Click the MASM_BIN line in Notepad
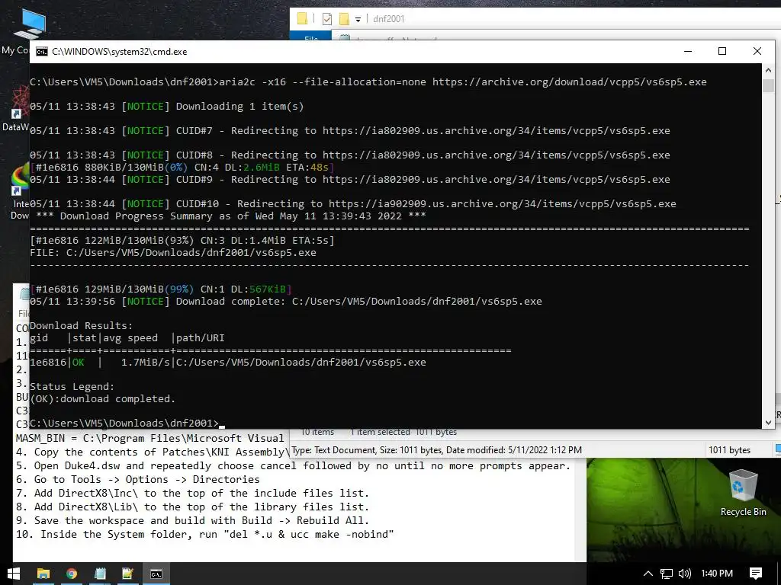 pyautogui.click(x=150, y=438)
